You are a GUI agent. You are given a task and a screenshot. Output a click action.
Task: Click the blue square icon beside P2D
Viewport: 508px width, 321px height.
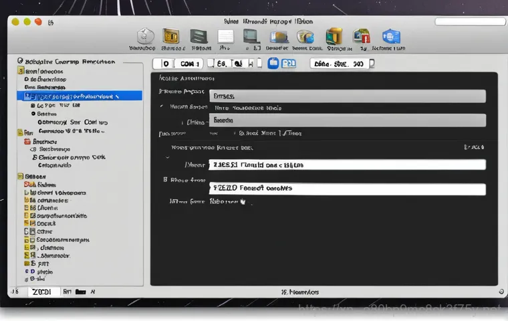[x=273, y=64]
